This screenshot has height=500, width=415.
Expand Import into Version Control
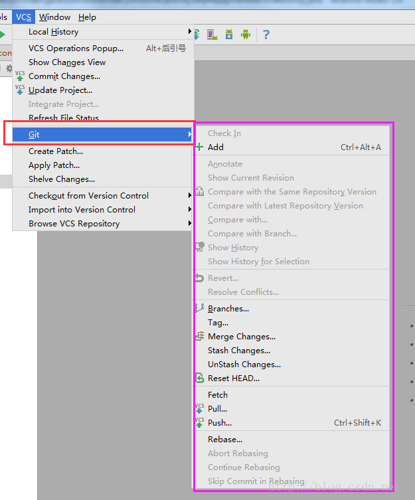(x=103, y=210)
